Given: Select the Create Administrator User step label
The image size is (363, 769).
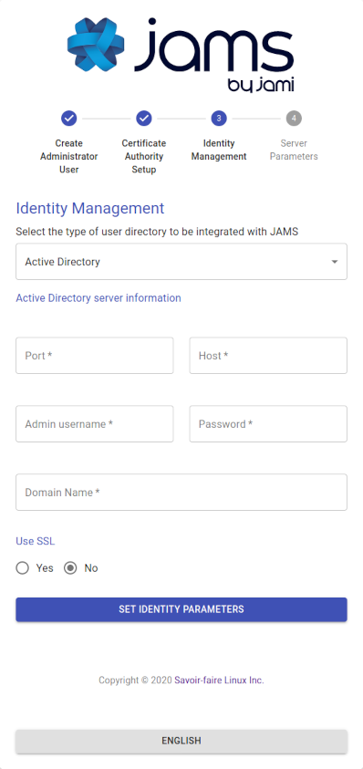Looking at the screenshot, I should pyautogui.click(x=68, y=157).
